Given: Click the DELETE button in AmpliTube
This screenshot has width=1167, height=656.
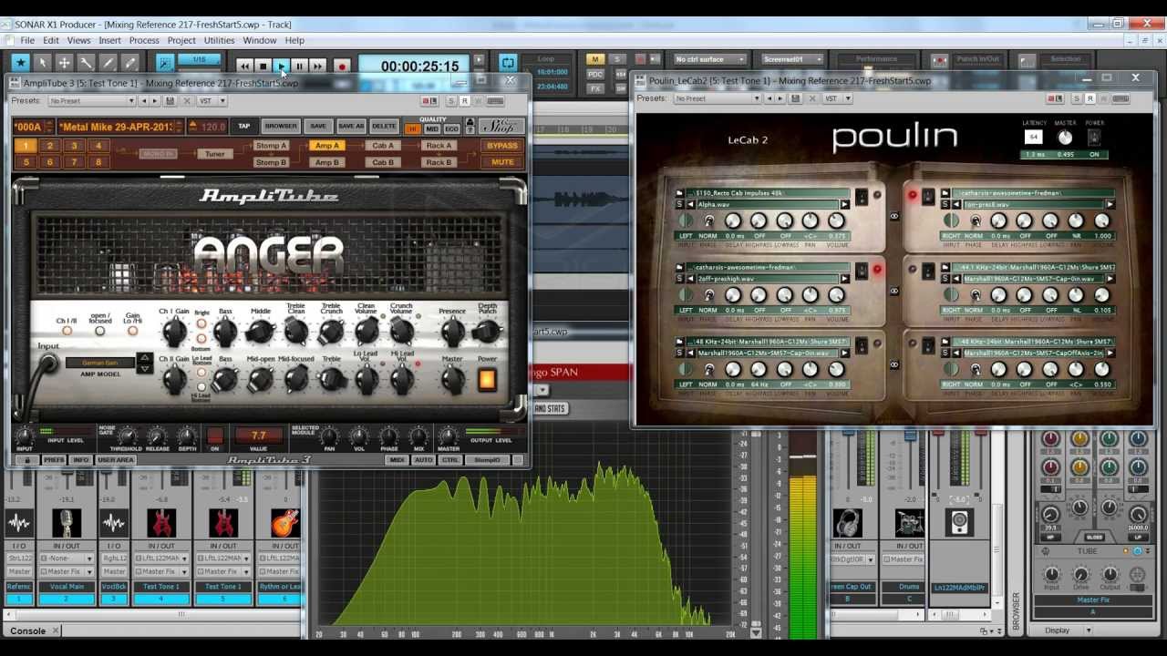Looking at the screenshot, I should [x=384, y=127].
